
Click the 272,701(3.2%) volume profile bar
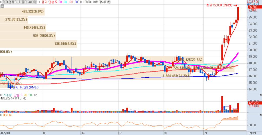click(x=14, y=19)
